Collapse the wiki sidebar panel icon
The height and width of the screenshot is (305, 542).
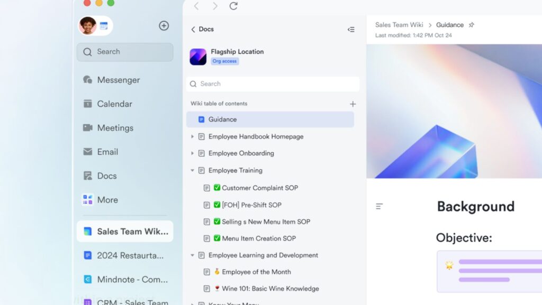click(351, 30)
